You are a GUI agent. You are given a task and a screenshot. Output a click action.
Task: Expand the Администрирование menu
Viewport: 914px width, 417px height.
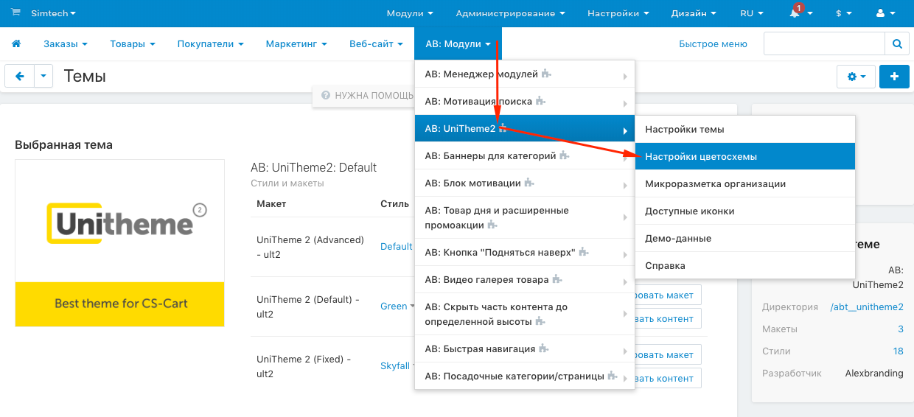510,13
